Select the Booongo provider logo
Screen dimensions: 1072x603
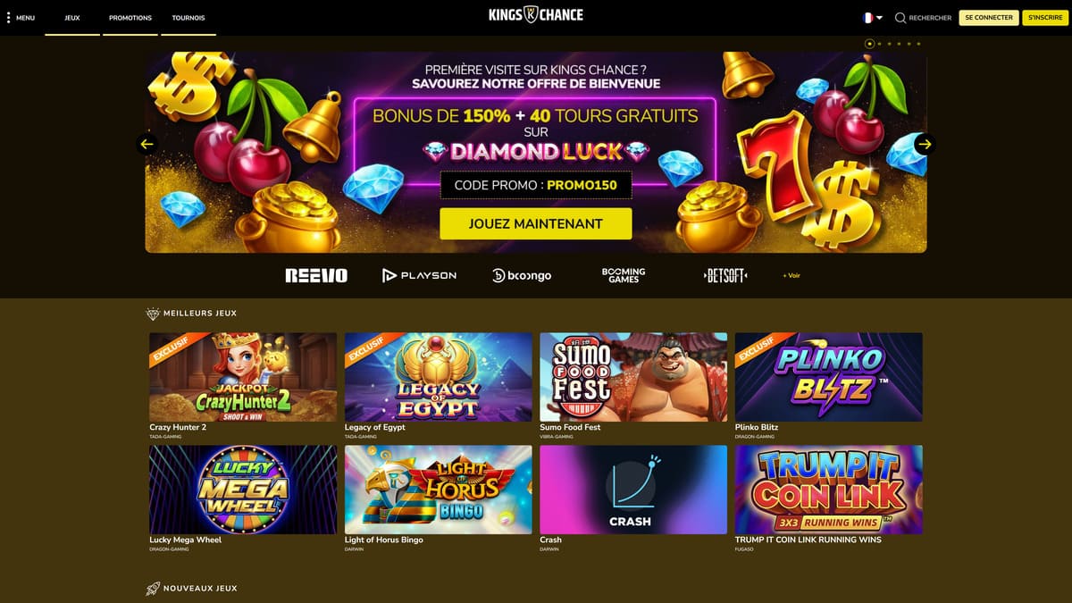coord(522,275)
